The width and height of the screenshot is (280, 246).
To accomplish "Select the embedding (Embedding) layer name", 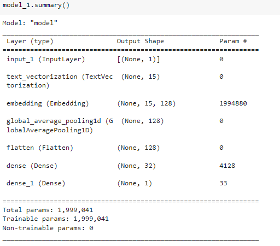I will 48,103.
